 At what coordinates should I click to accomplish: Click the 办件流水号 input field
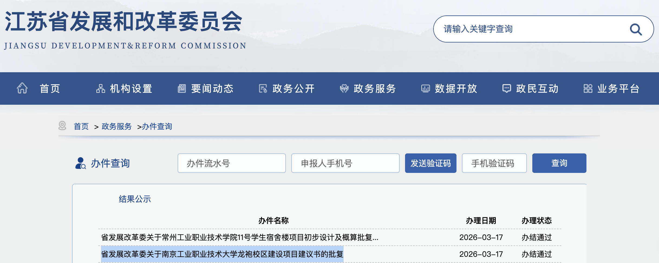point(231,163)
